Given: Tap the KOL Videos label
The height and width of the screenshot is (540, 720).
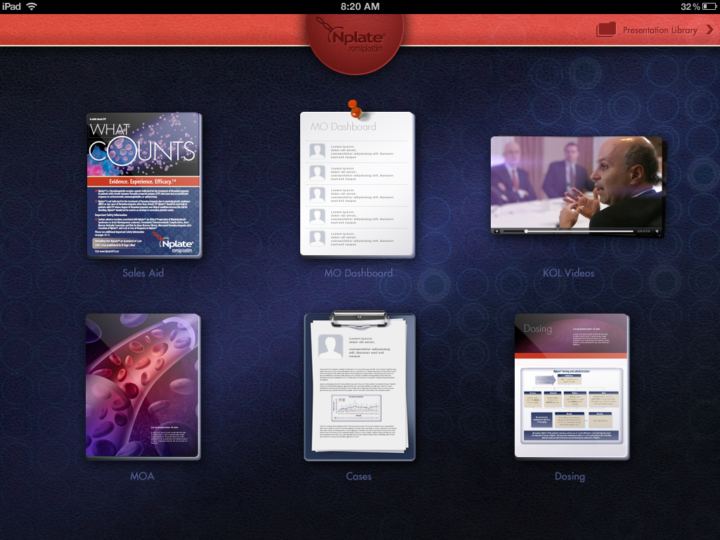Looking at the screenshot, I should coord(568,273).
